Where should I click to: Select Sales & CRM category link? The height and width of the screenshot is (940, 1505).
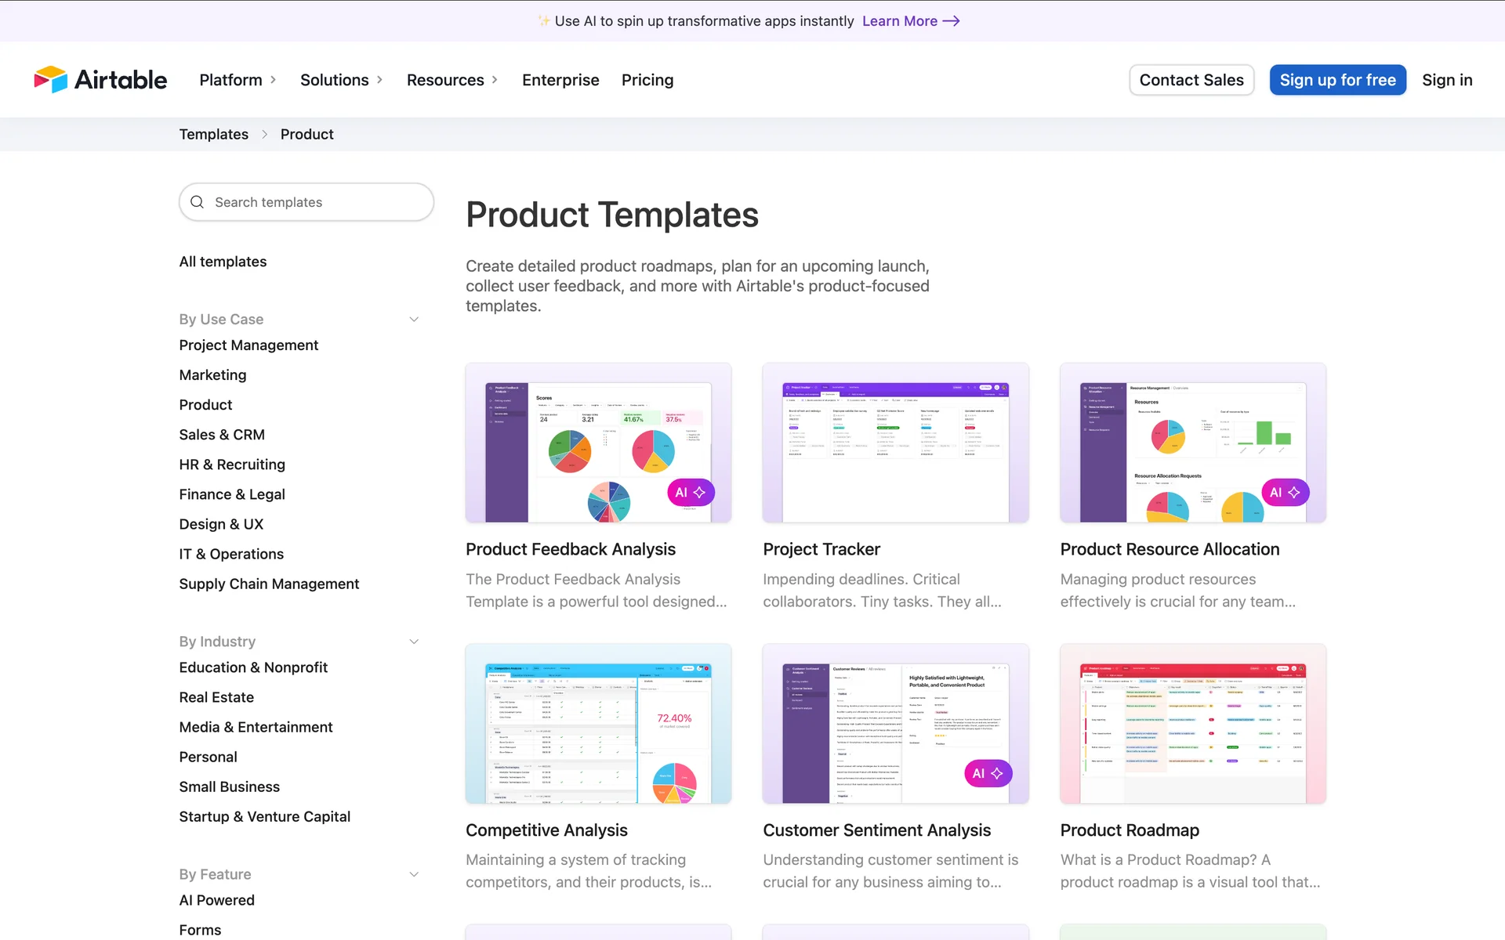pos(222,435)
